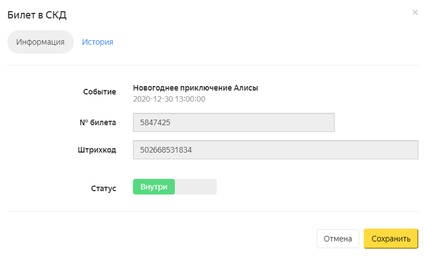The image size is (424, 256).
Task: Click the Событие field label
Action: pos(99,92)
